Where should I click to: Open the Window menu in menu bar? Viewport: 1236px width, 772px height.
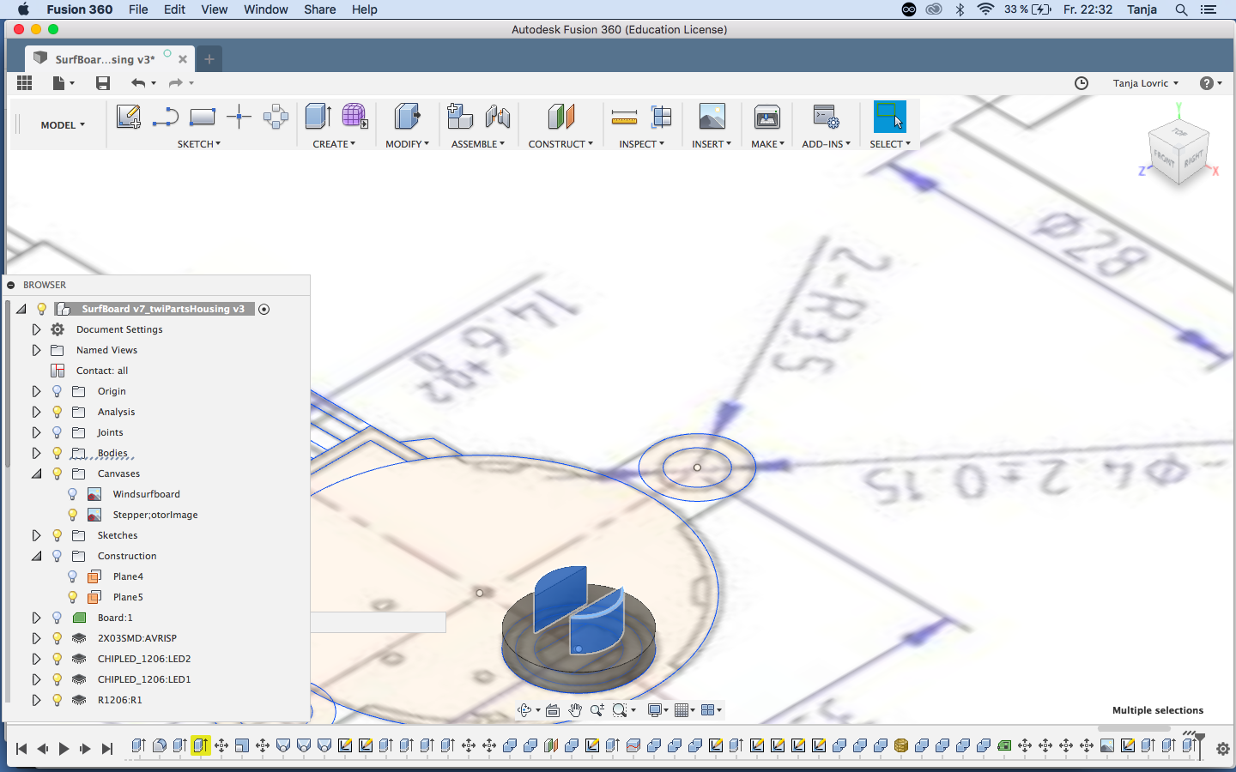266,9
